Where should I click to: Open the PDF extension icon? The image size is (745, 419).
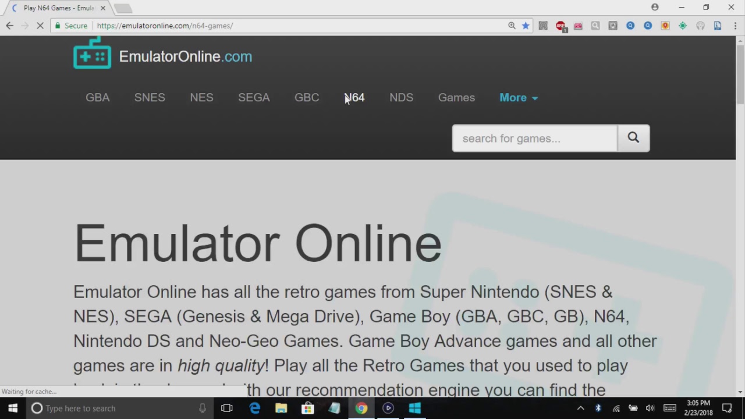(578, 26)
